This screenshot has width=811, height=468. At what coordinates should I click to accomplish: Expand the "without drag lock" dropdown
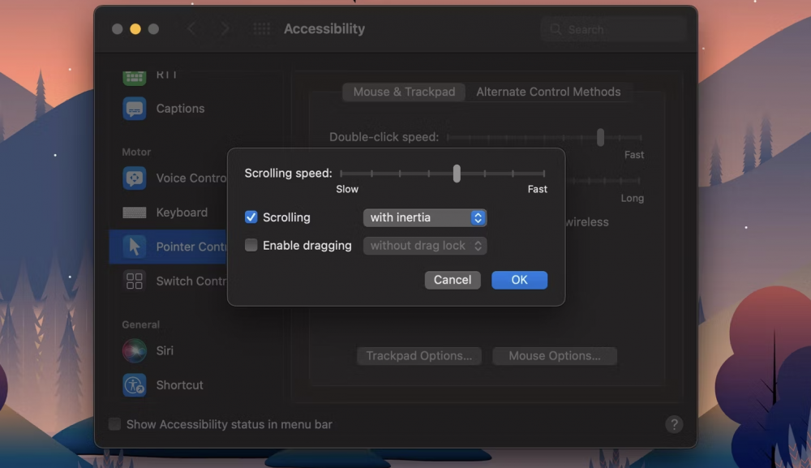click(x=424, y=245)
